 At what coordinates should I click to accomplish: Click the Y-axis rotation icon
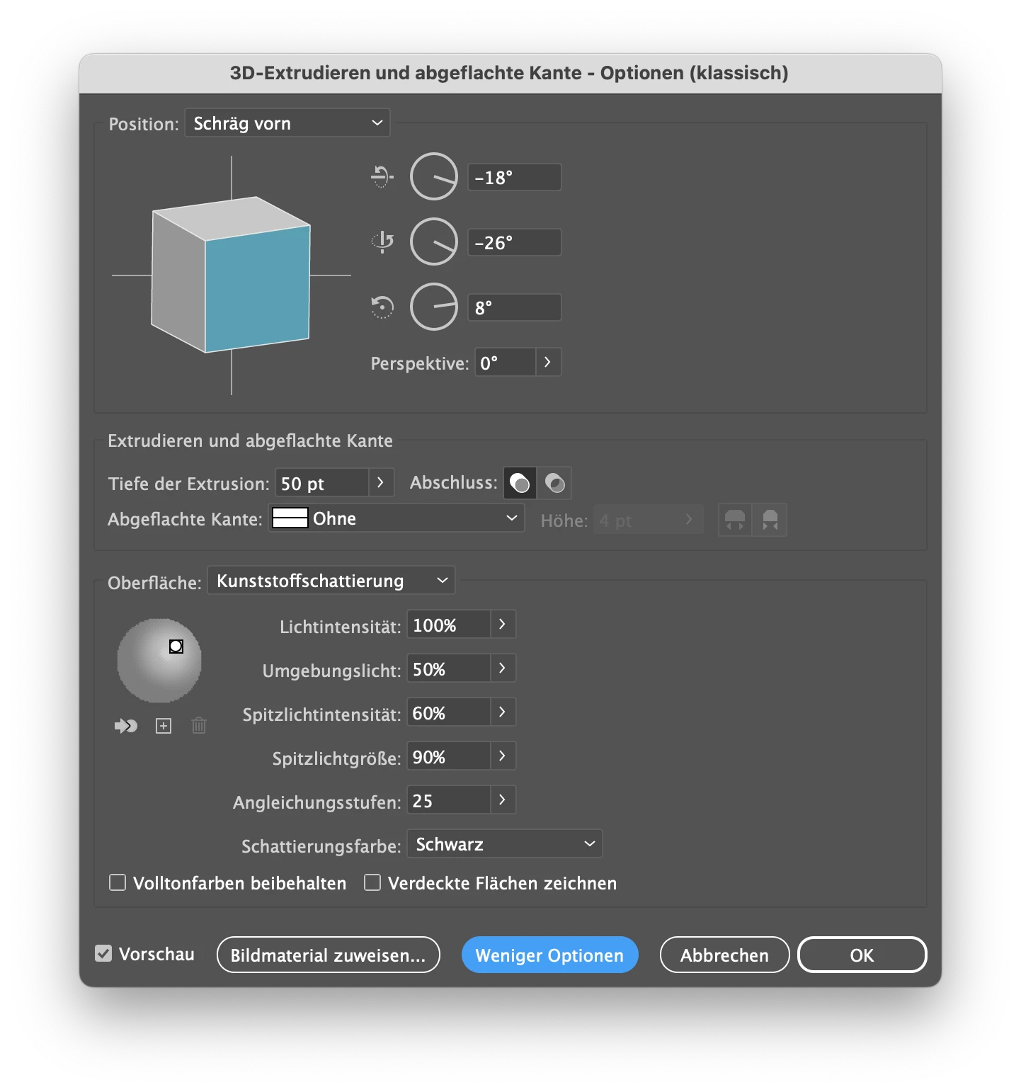click(382, 242)
